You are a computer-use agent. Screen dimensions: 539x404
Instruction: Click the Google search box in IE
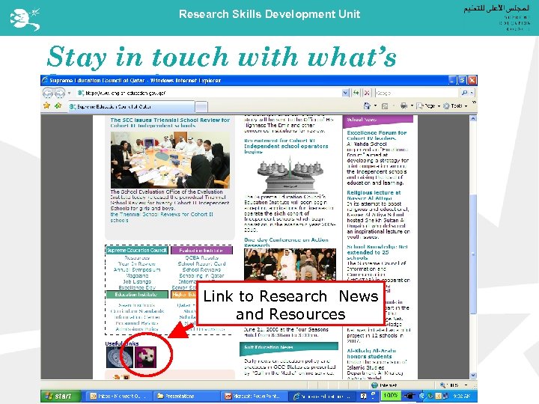pos(416,93)
